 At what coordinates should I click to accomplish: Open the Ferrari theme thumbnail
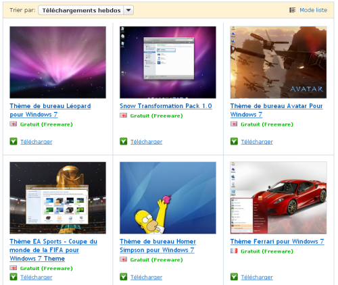pos(279,198)
